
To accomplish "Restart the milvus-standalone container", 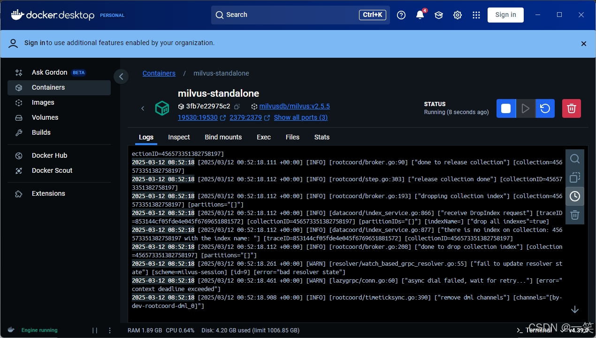I will [x=545, y=108].
